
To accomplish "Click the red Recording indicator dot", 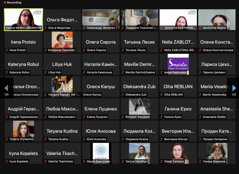I will point(5,3).
